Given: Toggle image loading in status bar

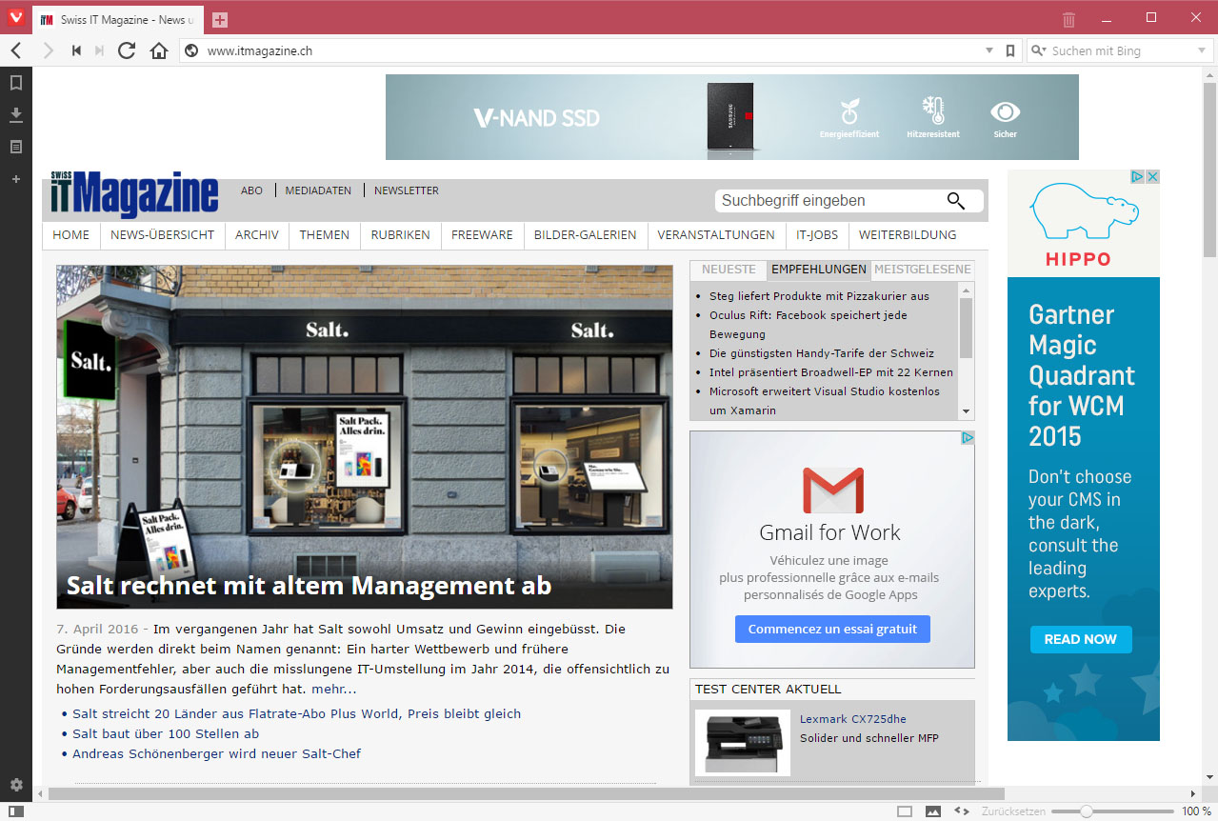Looking at the screenshot, I should click(x=933, y=811).
